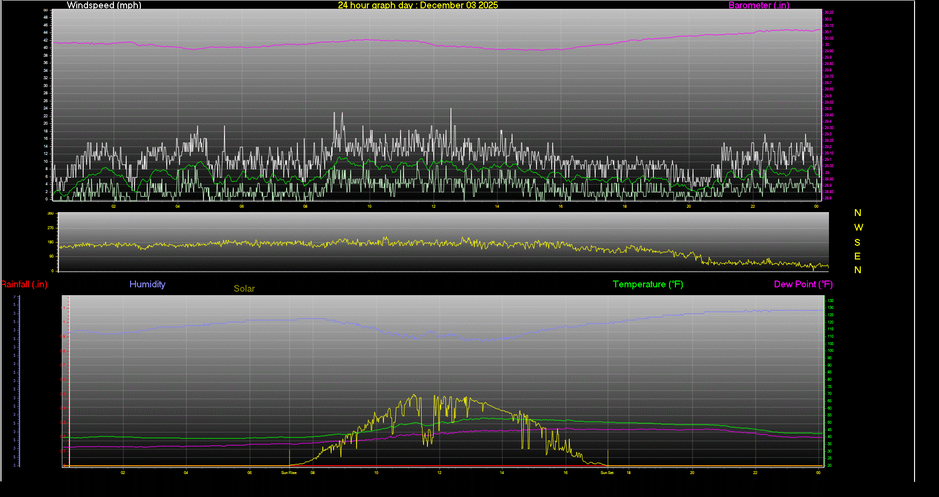The image size is (939, 497).
Task: Click the Humidity legend label
Action: pyautogui.click(x=147, y=284)
